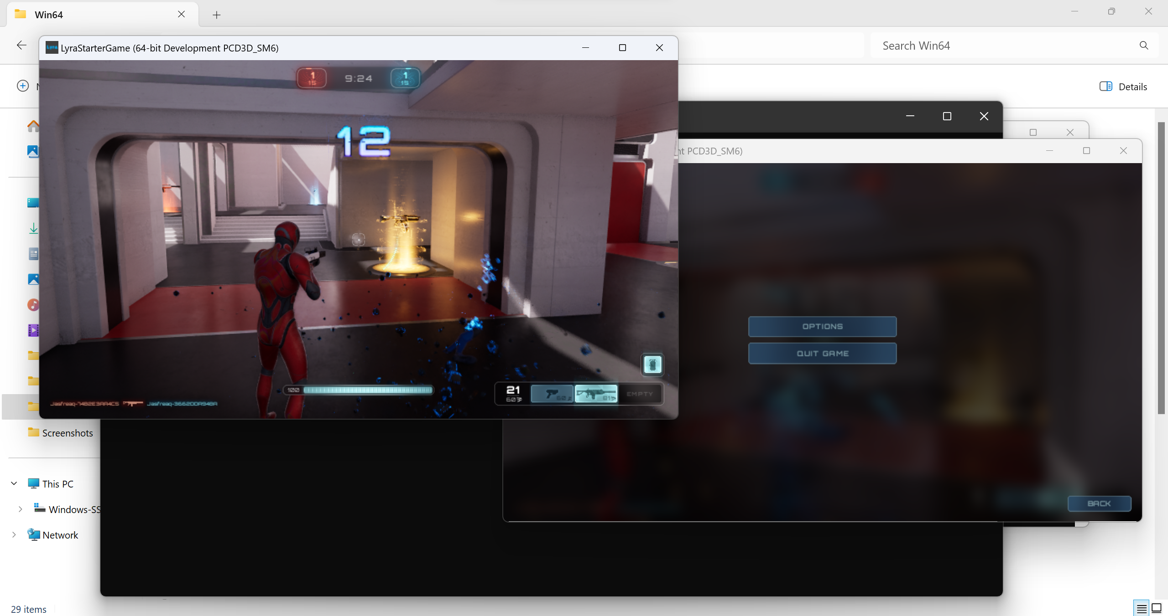Open Pictures in Explorer sidebar
This screenshot has height=616, width=1168.
[33, 279]
